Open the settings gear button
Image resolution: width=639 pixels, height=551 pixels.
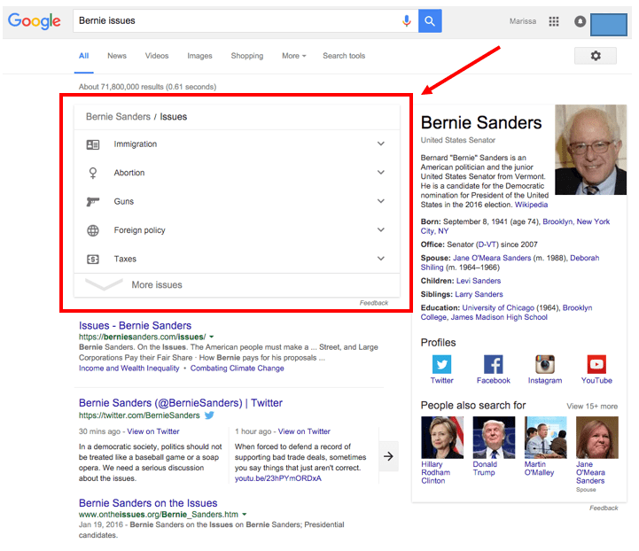click(x=595, y=56)
